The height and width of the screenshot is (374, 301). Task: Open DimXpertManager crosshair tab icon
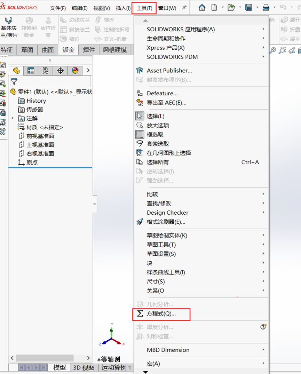pos(60,71)
